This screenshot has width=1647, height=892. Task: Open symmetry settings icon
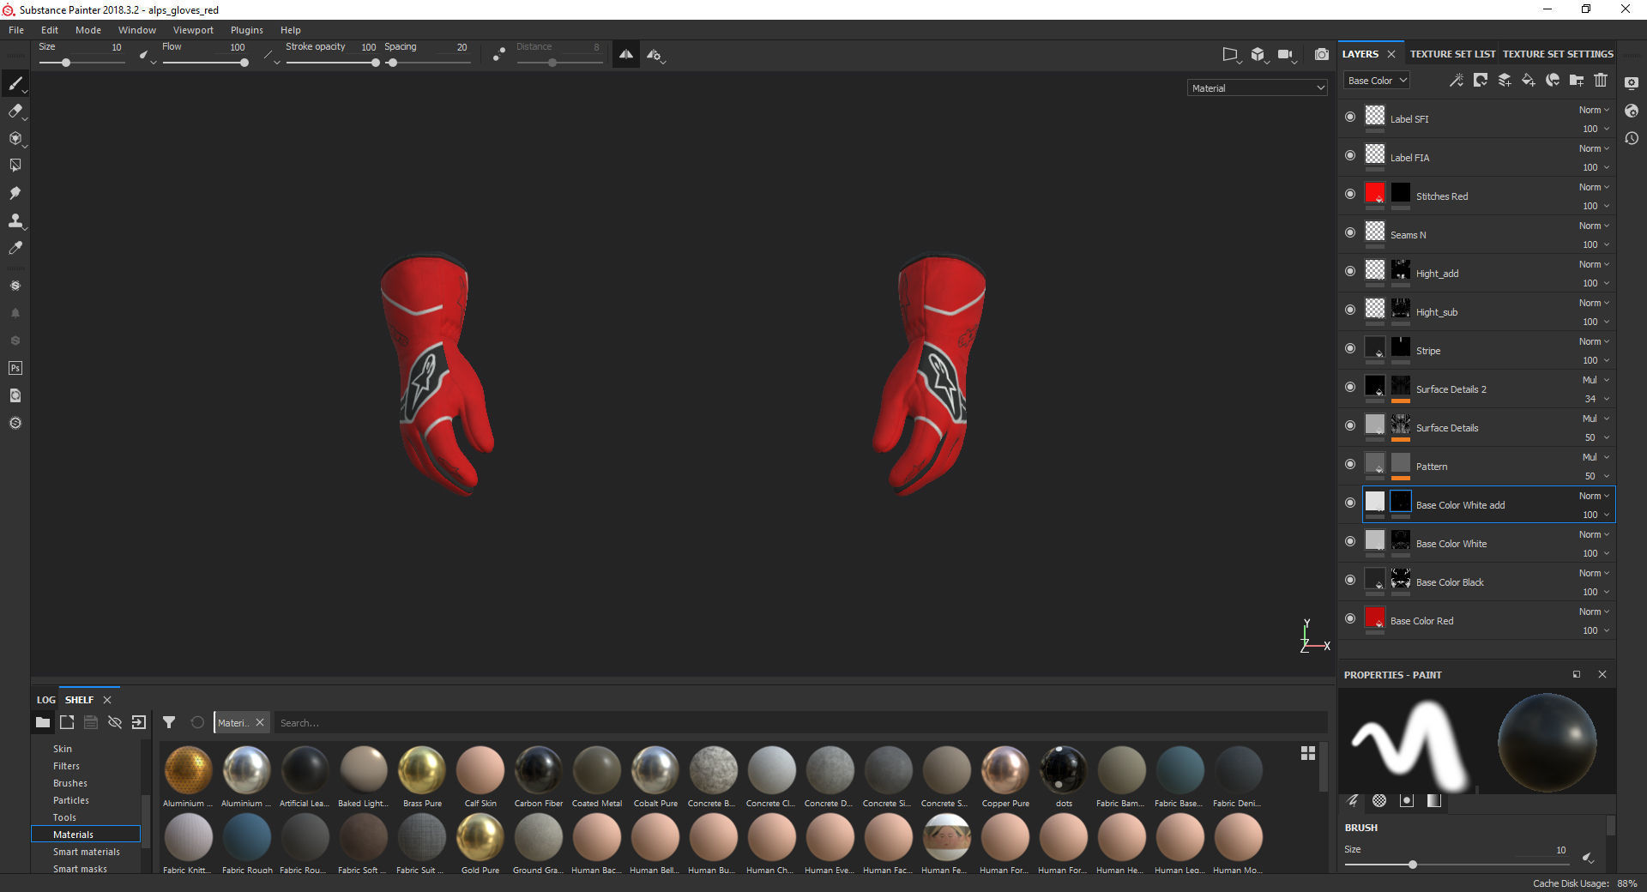(x=655, y=55)
